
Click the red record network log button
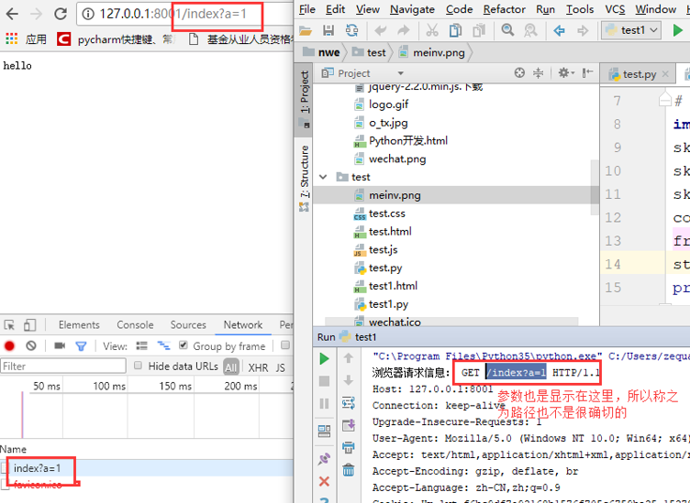click(10, 345)
